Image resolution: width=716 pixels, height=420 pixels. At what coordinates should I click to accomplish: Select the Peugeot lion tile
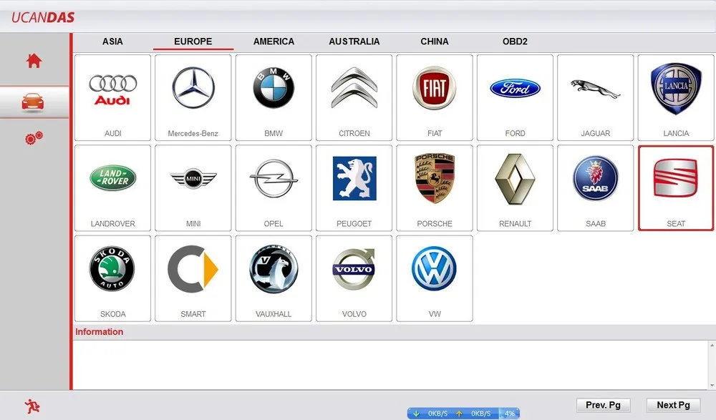(x=354, y=188)
